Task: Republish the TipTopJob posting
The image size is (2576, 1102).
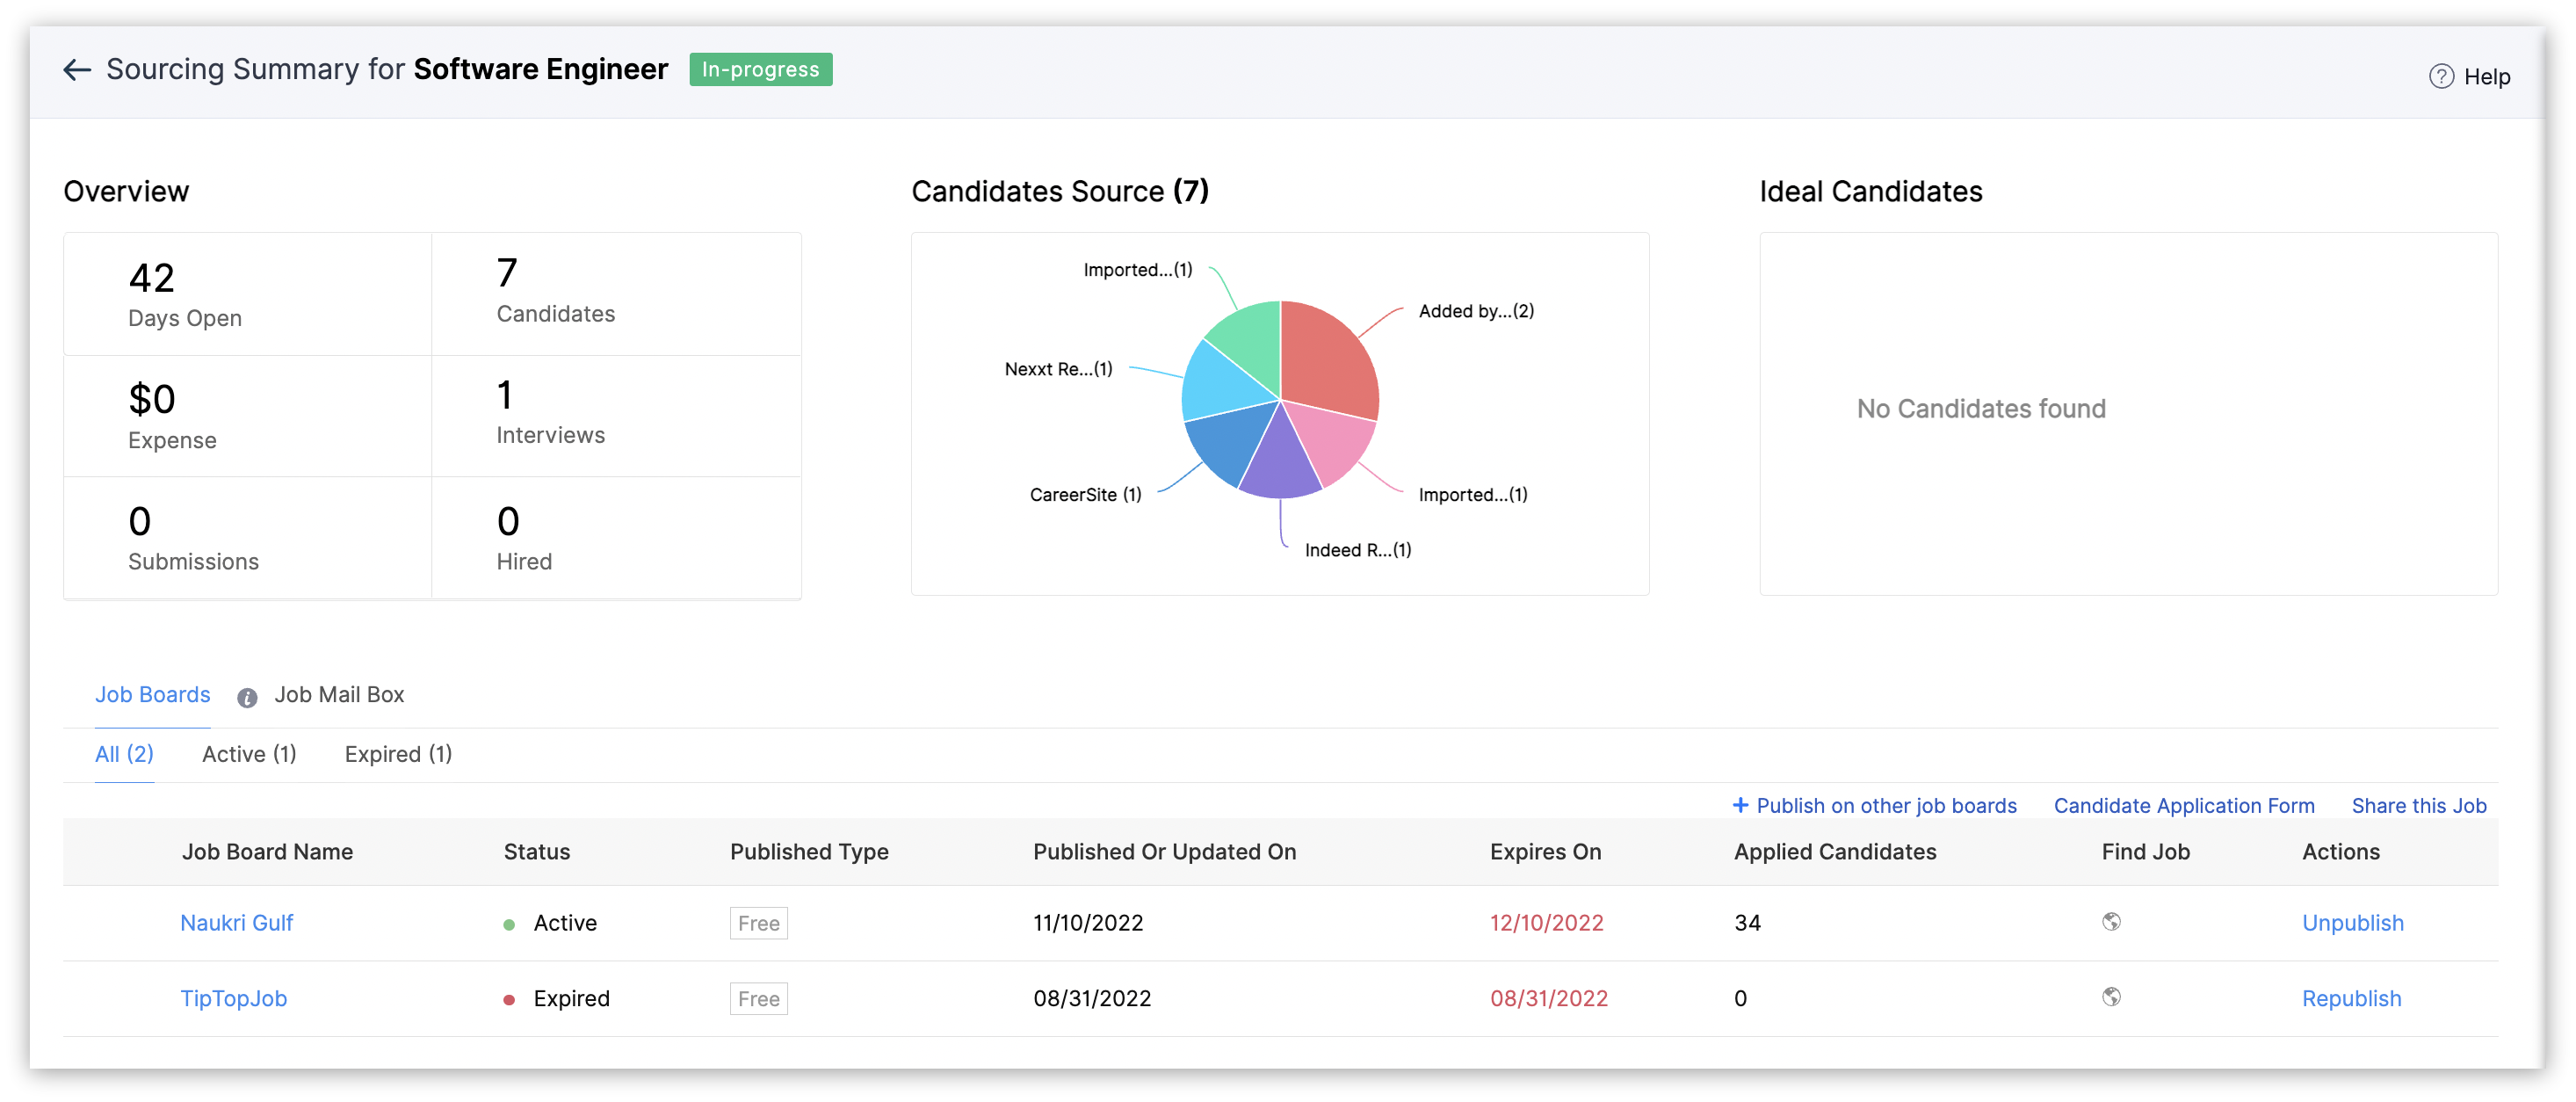Action: point(2351,998)
